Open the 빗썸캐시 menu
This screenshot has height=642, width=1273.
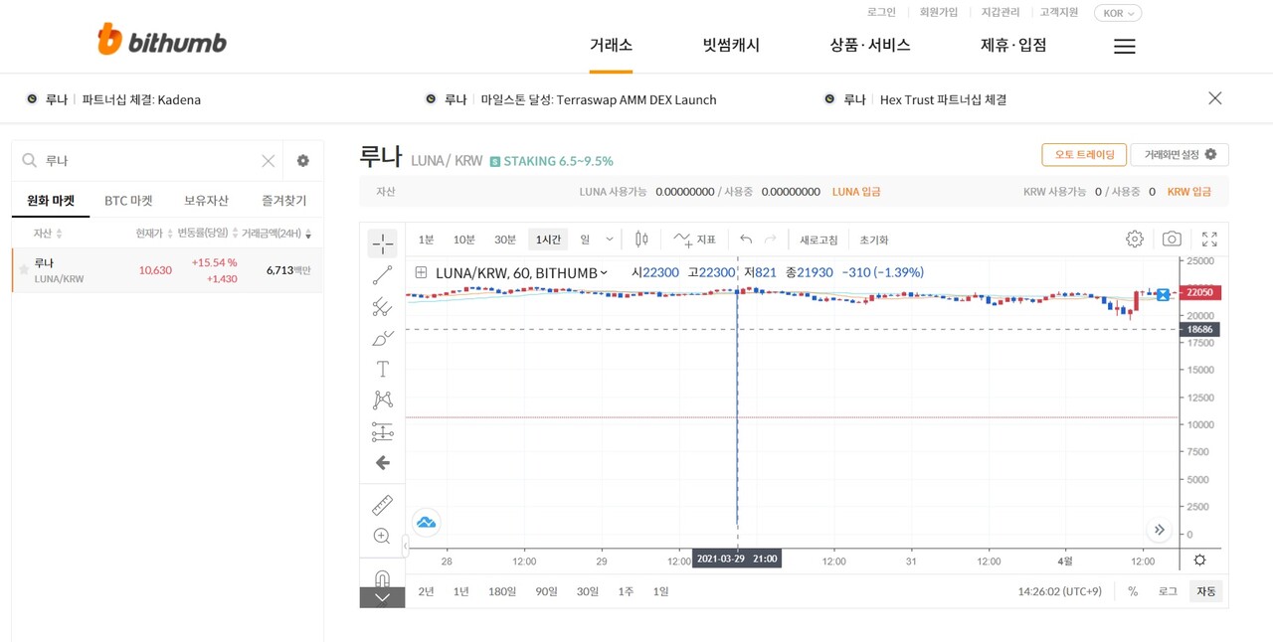731,45
